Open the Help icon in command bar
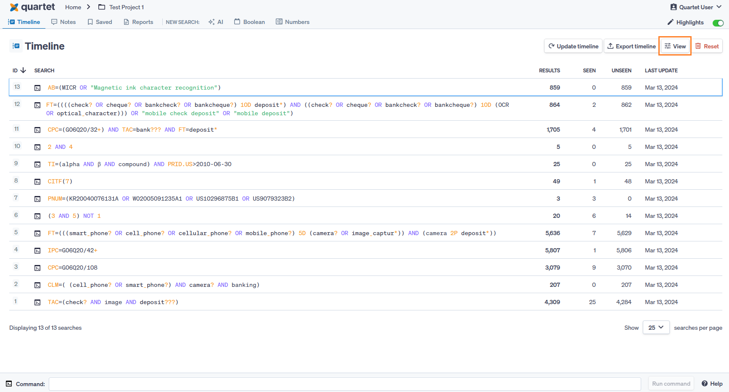 (x=705, y=384)
